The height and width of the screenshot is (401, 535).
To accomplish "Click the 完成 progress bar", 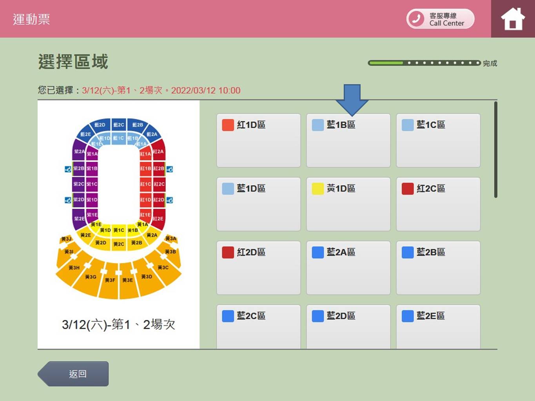I will pos(424,63).
